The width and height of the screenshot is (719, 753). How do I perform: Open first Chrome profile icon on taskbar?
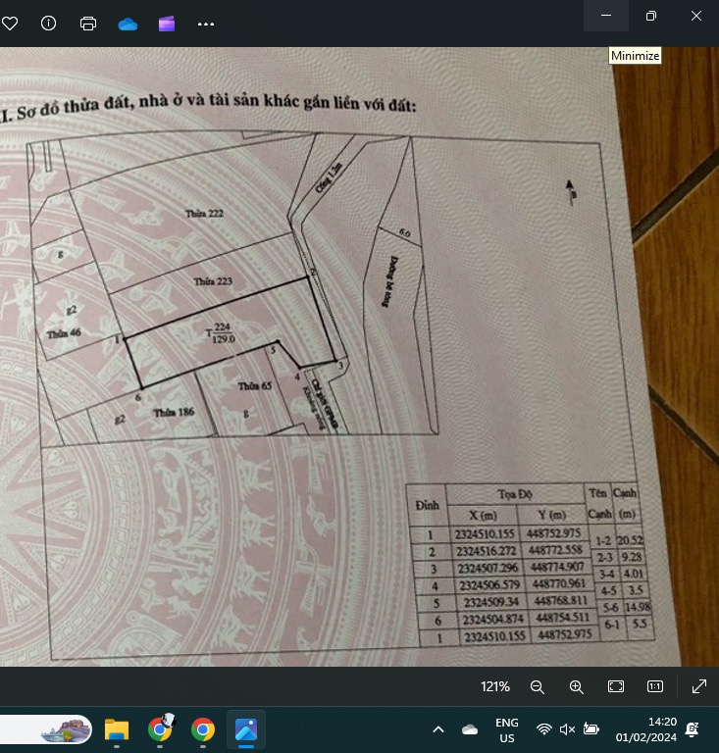coord(160,729)
